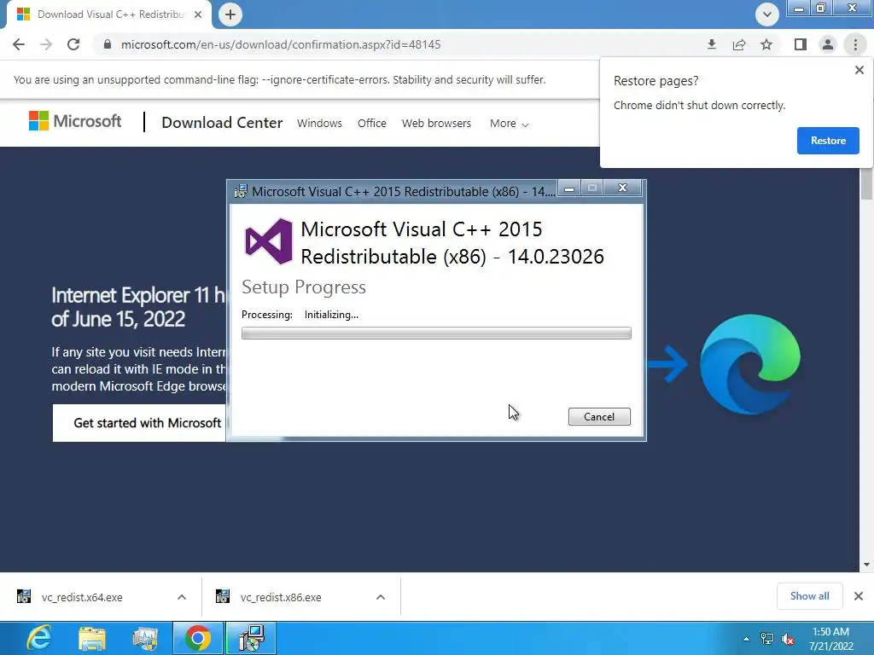Expand vc_redist.x86.exe download options
Image resolution: width=874 pixels, height=655 pixels.
point(381,597)
